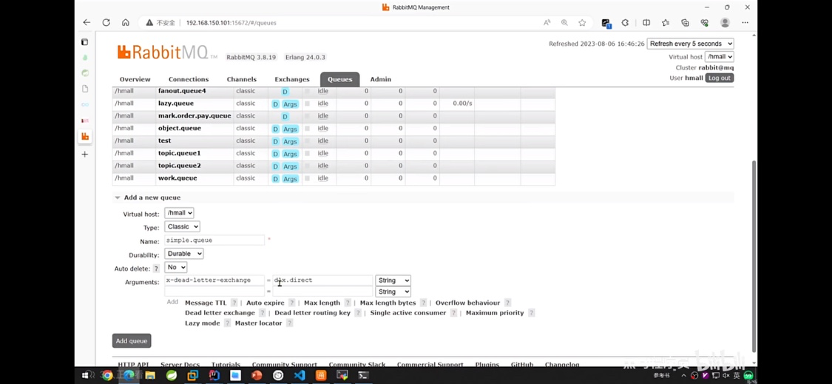Click the dlx.direct argument value field
Screen dimensions: 832x384
322,280
